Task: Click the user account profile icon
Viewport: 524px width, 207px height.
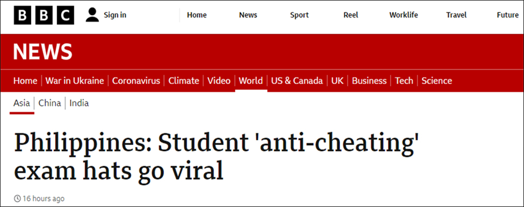Action: coord(93,15)
